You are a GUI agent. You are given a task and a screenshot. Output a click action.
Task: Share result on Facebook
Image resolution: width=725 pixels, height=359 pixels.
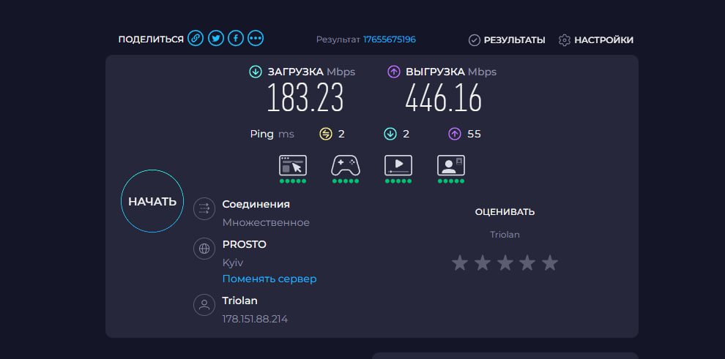pos(235,39)
